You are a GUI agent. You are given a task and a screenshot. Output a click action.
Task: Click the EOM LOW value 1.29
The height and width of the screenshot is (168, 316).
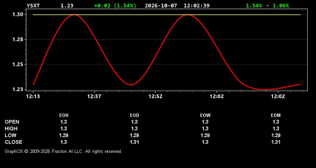point(276,135)
